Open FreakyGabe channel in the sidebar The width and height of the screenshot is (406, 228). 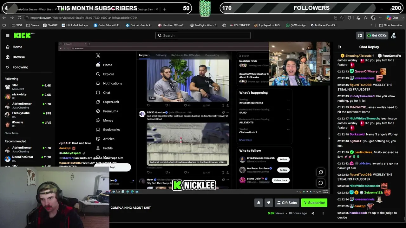(28, 114)
